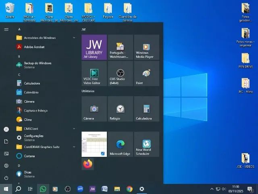
Task: Expand Acessórios do Windows folder
Action: (46, 38)
